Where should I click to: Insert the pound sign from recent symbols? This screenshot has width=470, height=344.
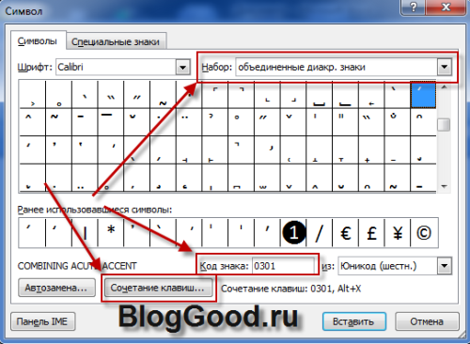371,233
